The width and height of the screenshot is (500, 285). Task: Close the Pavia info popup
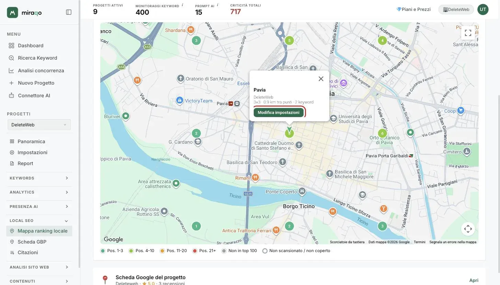pyautogui.click(x=321, y=79)
